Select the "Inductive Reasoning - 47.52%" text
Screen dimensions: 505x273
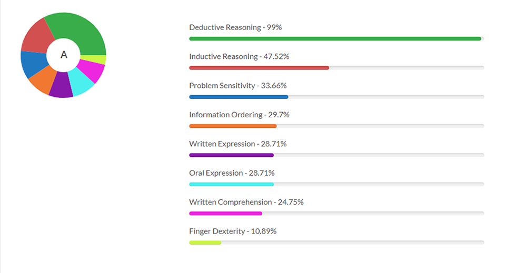239,56
